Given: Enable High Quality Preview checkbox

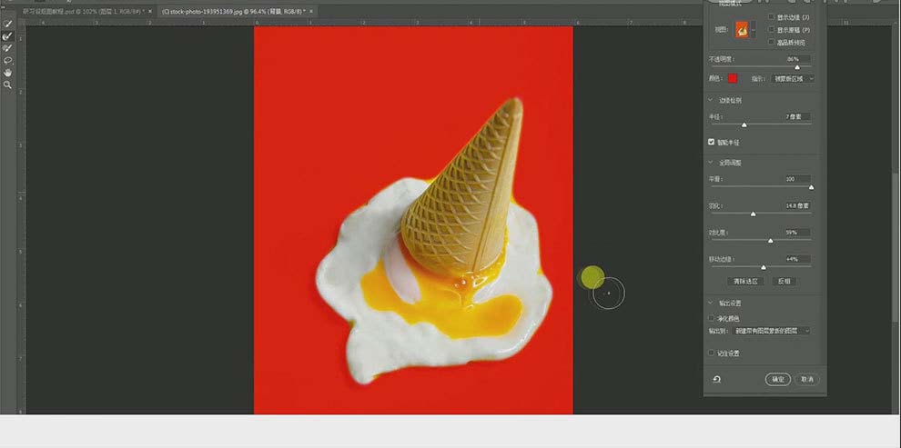Looking at the screenshot, I should click(x=773, y=43).
